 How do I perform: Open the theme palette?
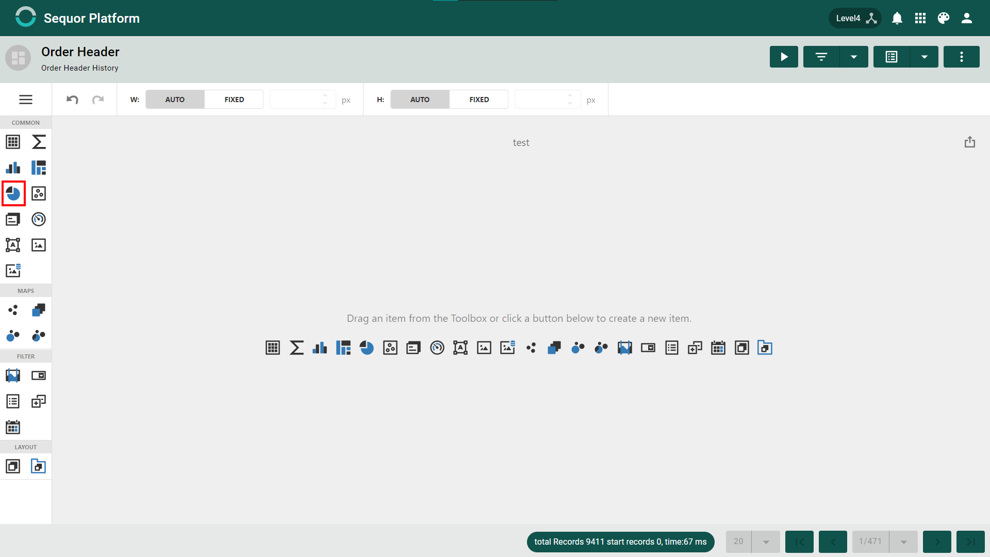944,18
